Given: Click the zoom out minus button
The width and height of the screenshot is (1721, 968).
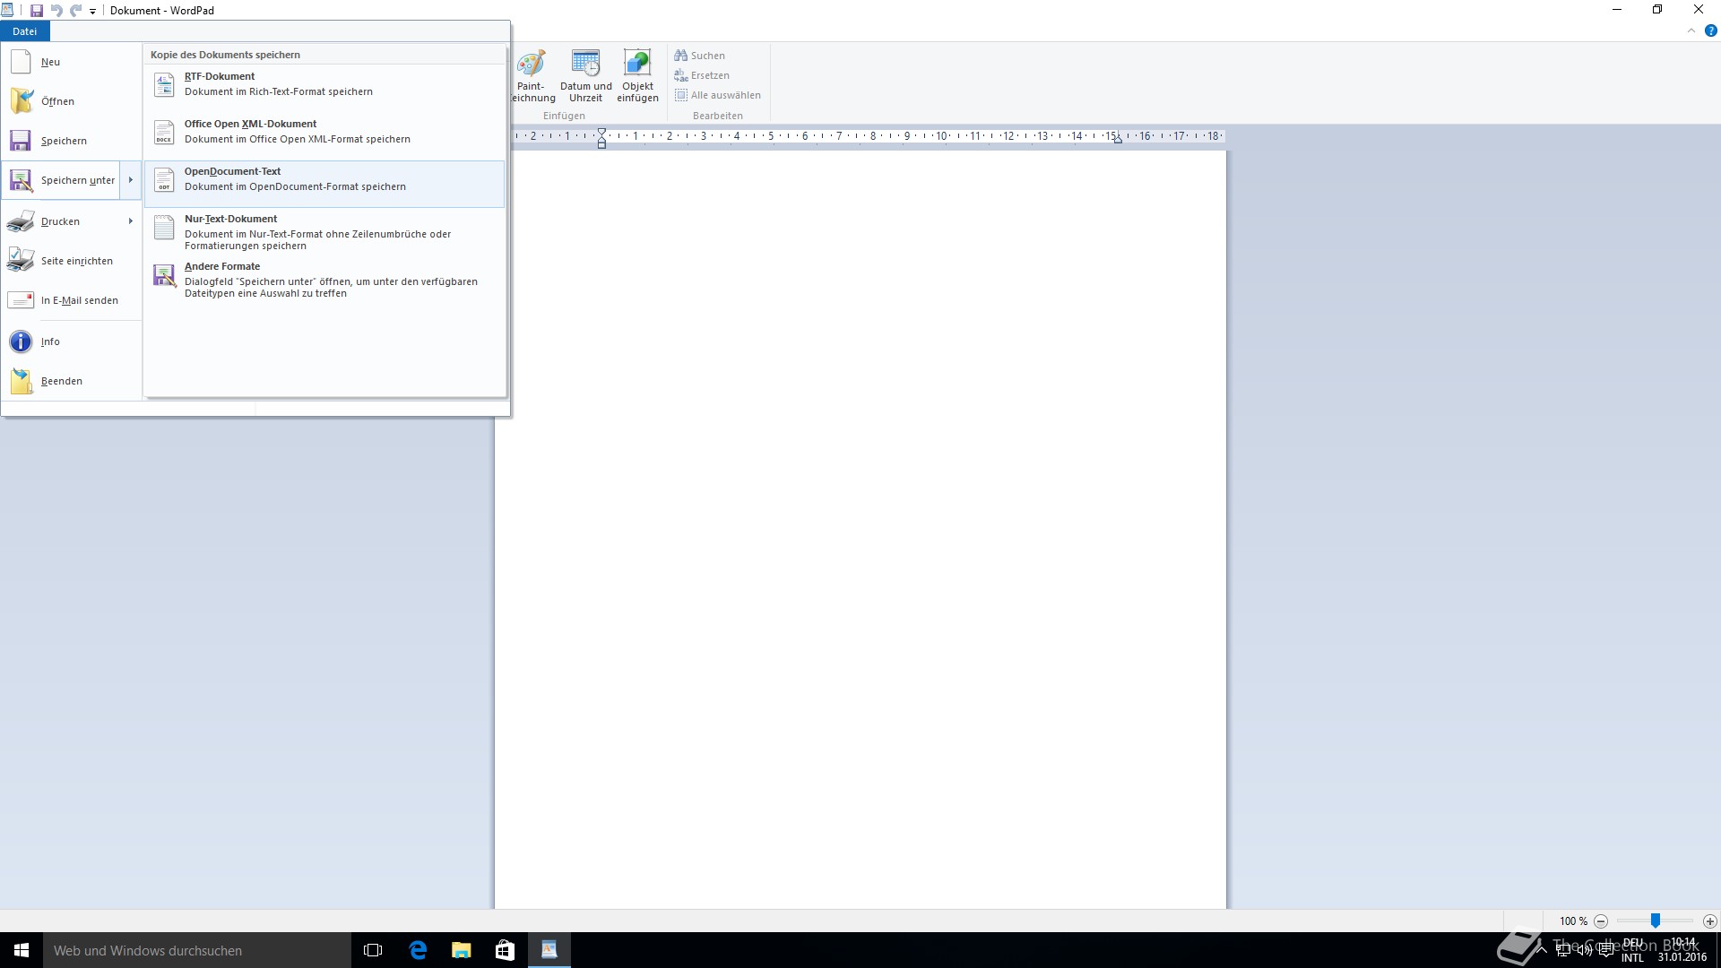Looking at the screenshot, I should [x=1601, y=920].
